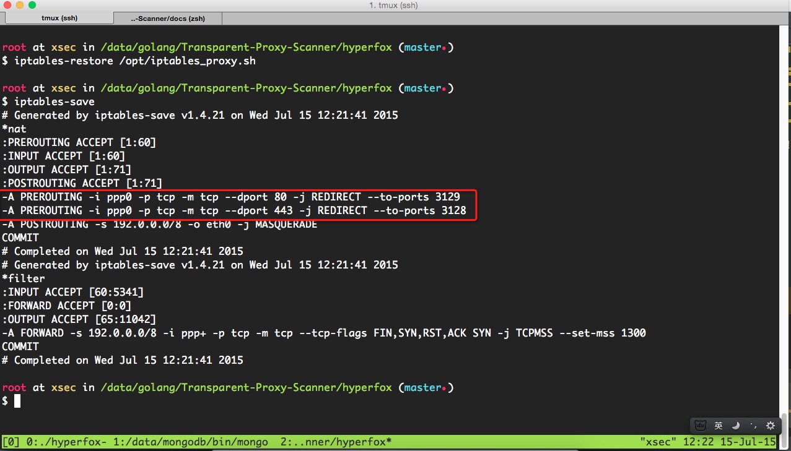This screenshot has width=791, height=451.
Task: Click the iptables-restore /opt/iptables_proxy.sh command line
Action: click(129, 61)
